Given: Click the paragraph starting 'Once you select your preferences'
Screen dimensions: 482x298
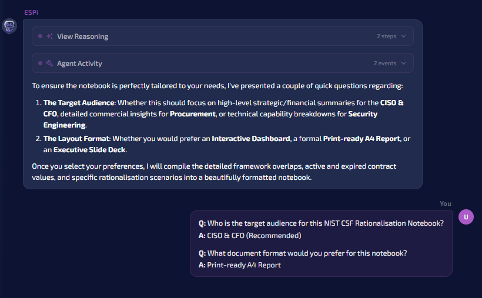Looking at the screenshot, I should pos(214,172).
